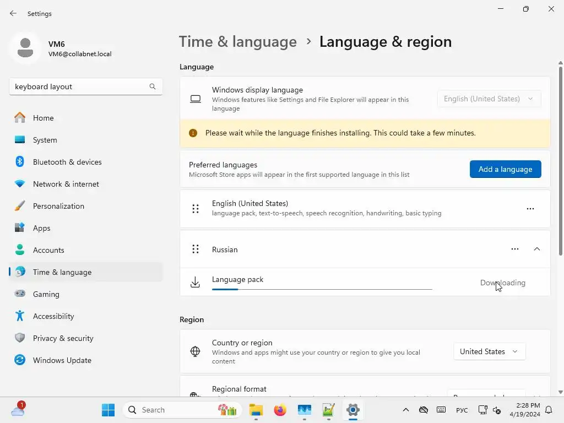The image size is (564, 423).
Task: Click the Time & language globe icon
Action: click(x=20, y=272)
